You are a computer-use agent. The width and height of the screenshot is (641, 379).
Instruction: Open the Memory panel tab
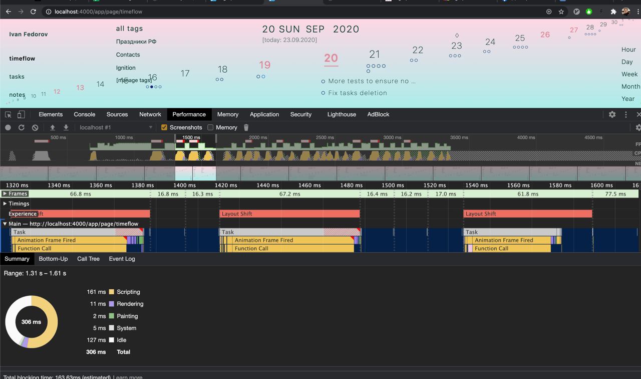click(228, 115)
